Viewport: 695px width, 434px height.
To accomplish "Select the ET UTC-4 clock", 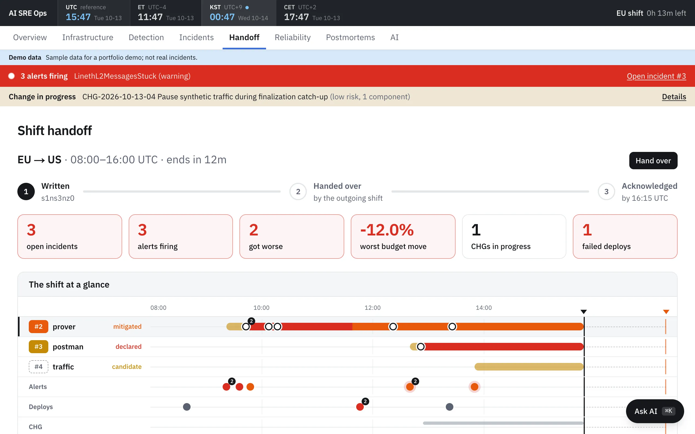I will pos(166,13).
